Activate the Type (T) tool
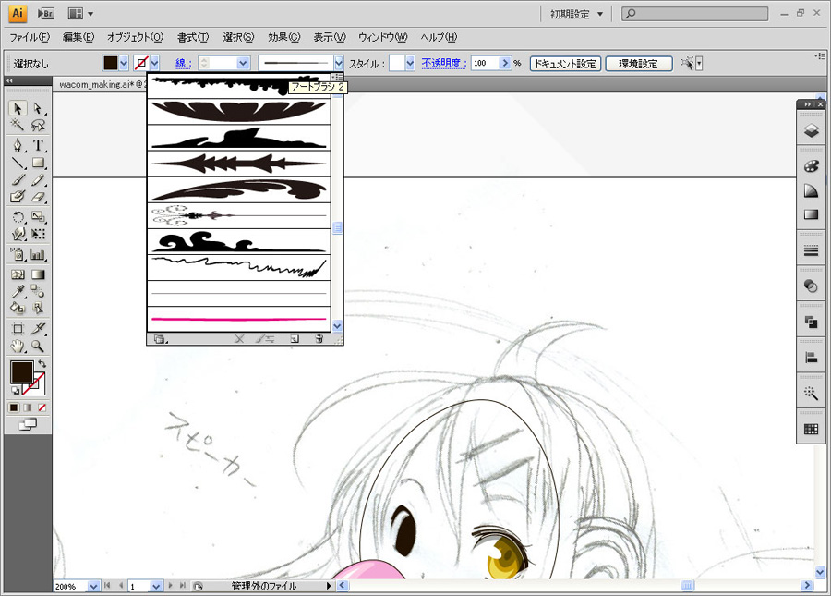831x596 pixels. 38,145
